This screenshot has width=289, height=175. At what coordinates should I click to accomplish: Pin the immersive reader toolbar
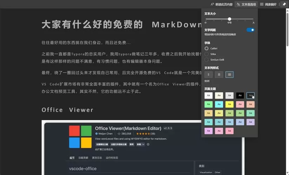click(284, 4)
